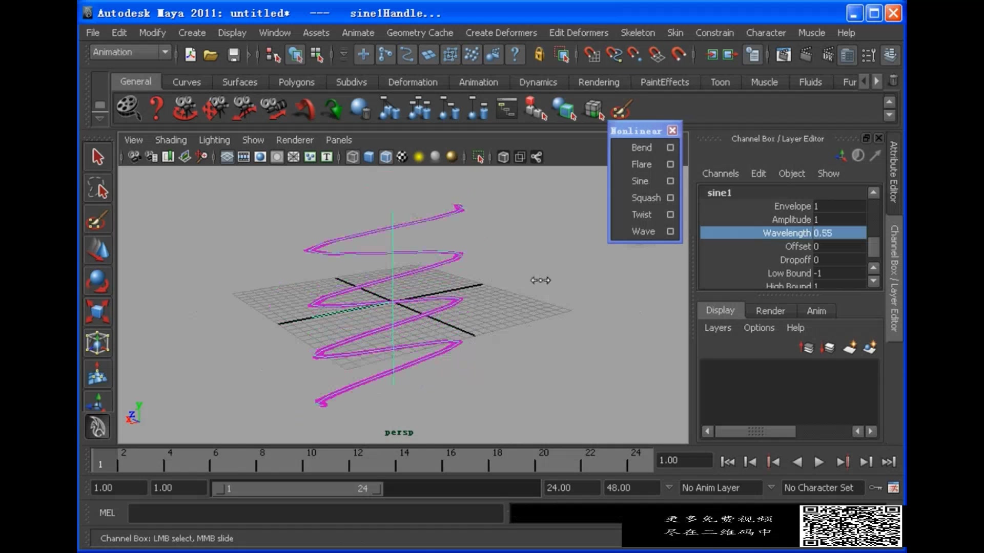The width and height of the screenshot is (984, 553).
Task: Click the Save scene floppy icon
Action: pyautogui.click(x=234, y=55)
